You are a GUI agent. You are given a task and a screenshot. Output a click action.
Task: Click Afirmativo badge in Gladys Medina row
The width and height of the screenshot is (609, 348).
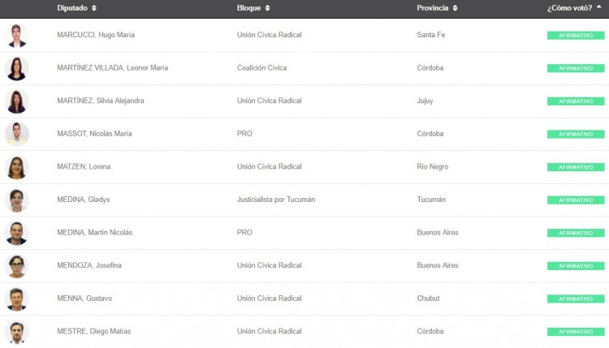[576, 200]
